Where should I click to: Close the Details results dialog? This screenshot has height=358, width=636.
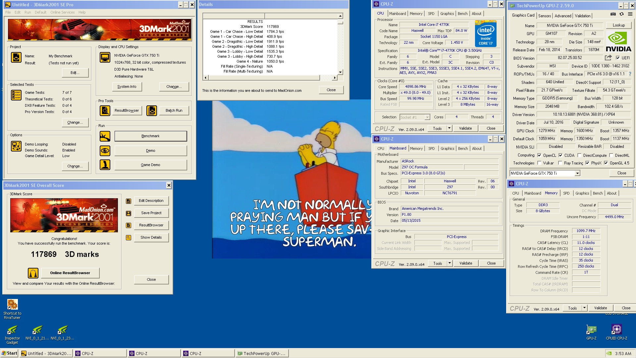[331, 90]
